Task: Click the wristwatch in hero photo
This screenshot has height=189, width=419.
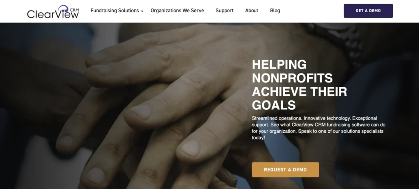Action: 339,40
